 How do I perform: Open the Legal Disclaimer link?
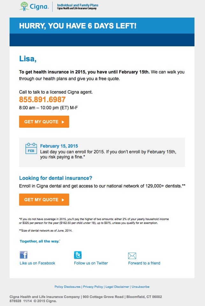(117, 287)
